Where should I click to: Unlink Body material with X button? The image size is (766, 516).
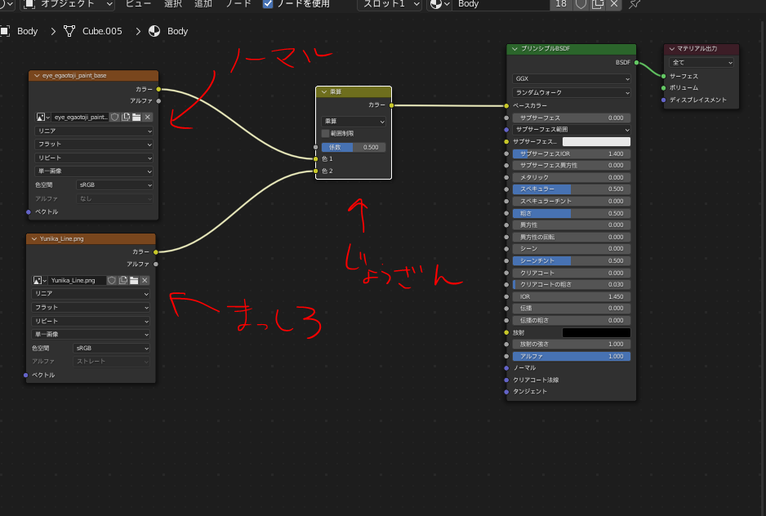(x=614, y=4)
